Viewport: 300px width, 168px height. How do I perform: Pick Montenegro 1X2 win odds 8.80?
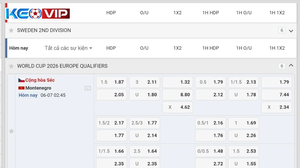tap(178, 95)
